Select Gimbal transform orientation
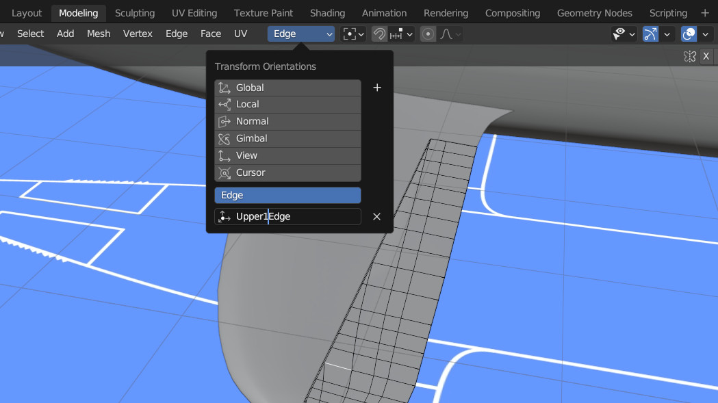 287,138
